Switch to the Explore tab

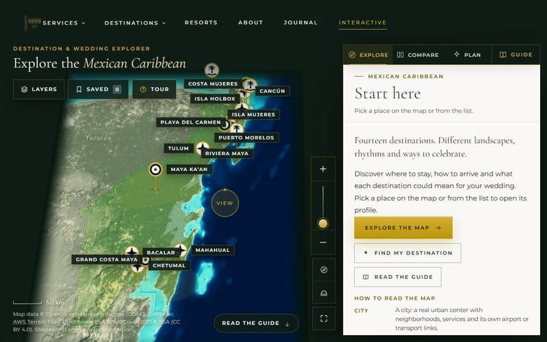click(x=369, y=55)
